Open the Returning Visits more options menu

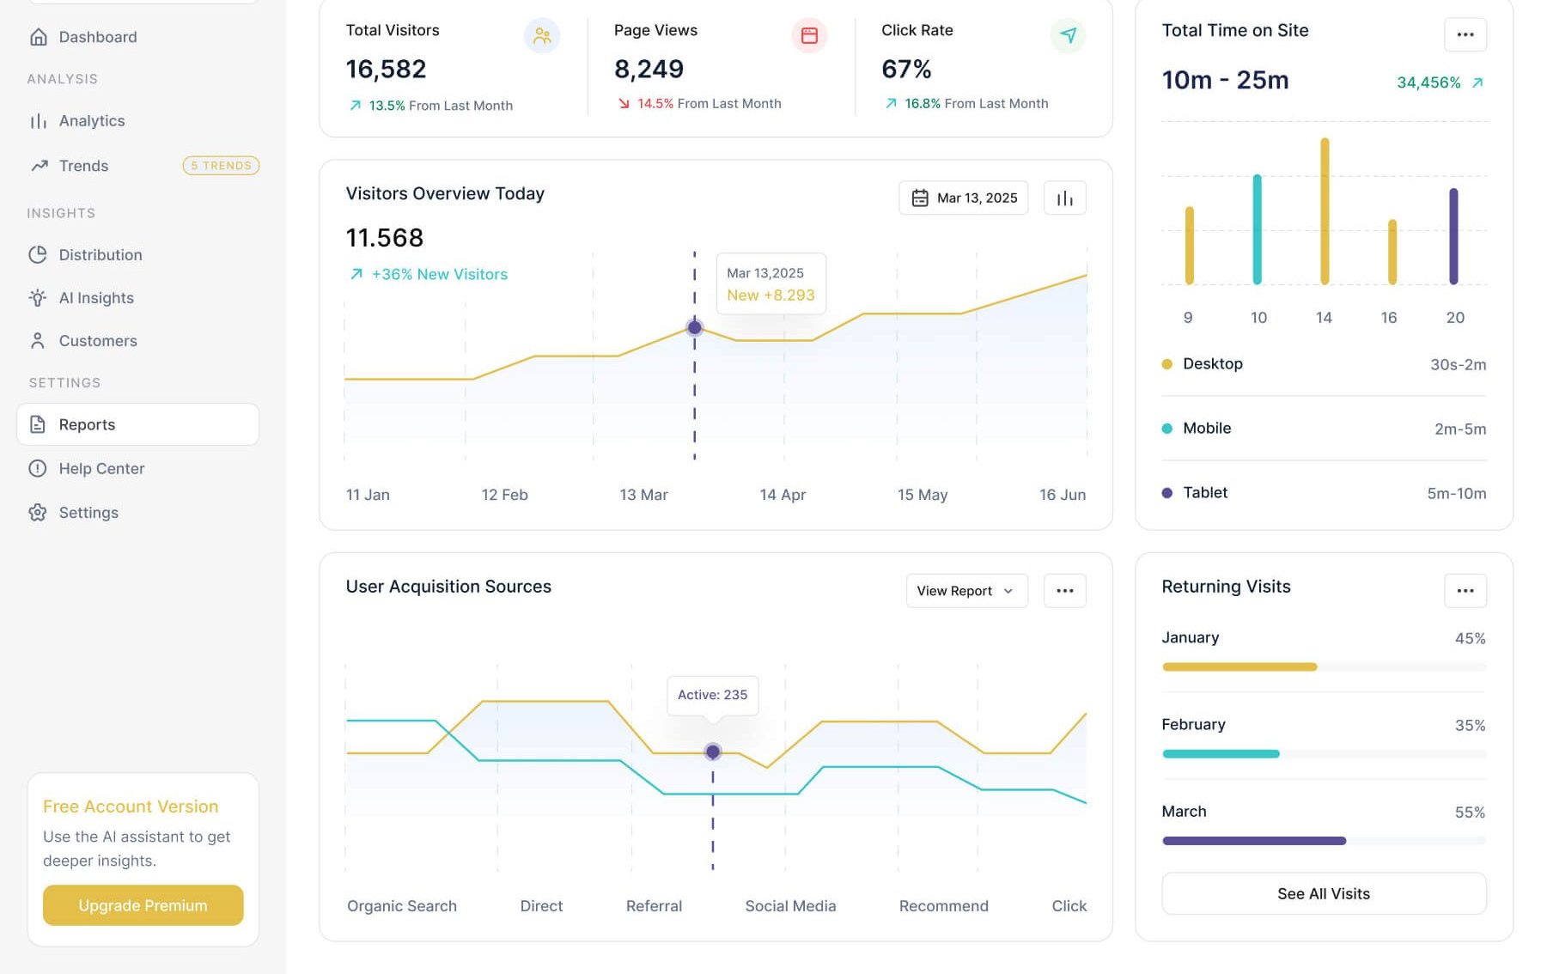pos(1465,591)
